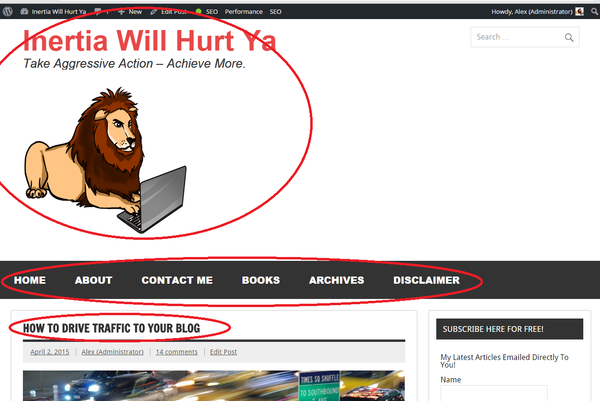
Task: Click the April 2, 2015 date link
Action: [x=50, y=352]
